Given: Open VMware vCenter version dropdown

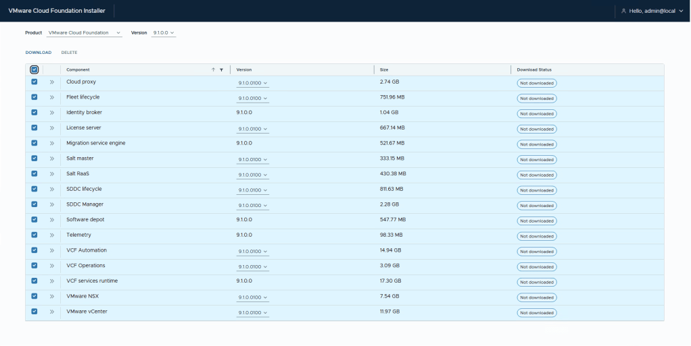Looking at the screenshot, I should tap(252, 313).
